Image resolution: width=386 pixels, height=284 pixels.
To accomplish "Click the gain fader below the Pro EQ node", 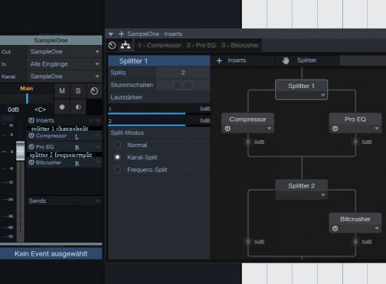I will pyautogui.click(x=356, y=142).
